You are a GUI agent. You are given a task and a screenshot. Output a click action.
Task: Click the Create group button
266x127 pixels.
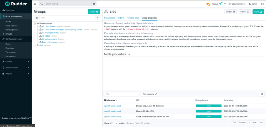(94, 12)
